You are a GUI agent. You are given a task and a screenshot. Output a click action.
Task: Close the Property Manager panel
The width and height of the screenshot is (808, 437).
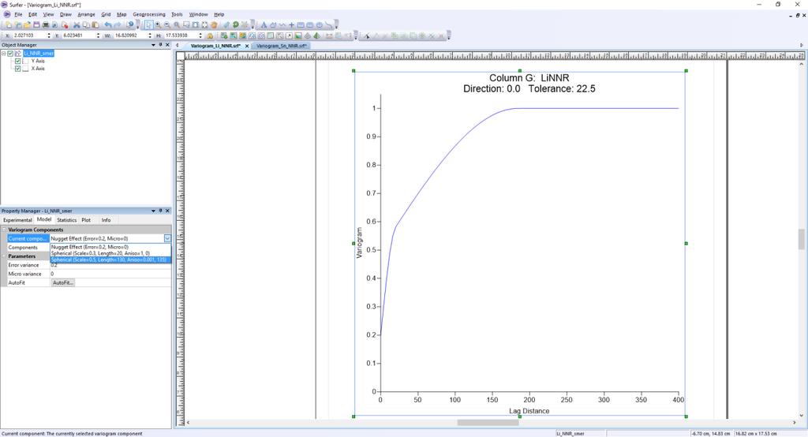167,211
